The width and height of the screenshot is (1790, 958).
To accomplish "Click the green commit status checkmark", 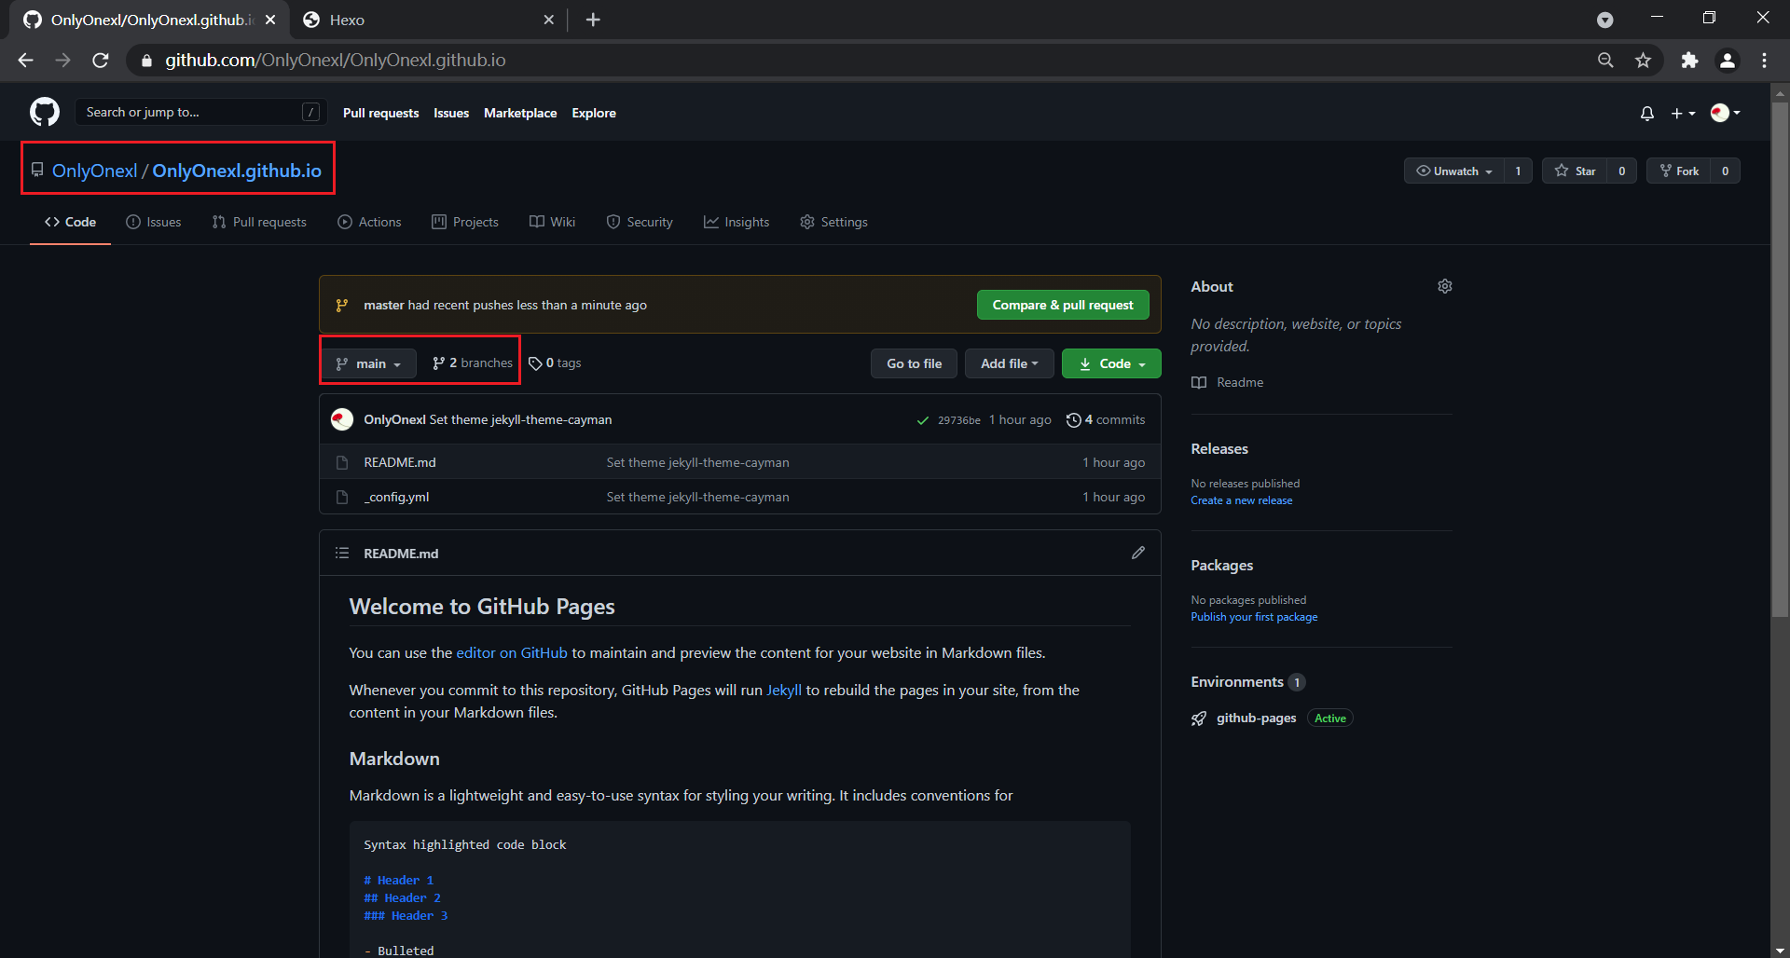I will (x=922, y=420).
